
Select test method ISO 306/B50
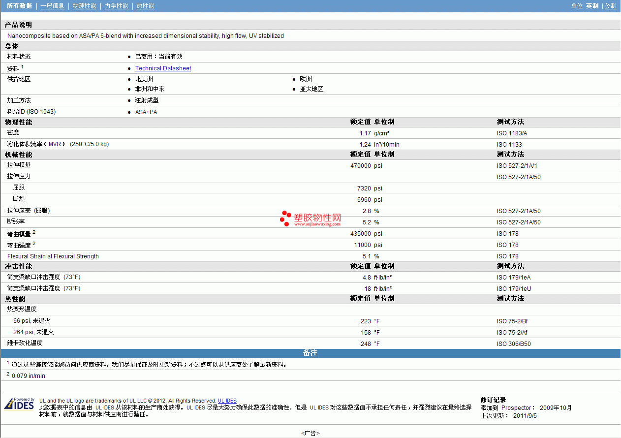pos(514,344)
